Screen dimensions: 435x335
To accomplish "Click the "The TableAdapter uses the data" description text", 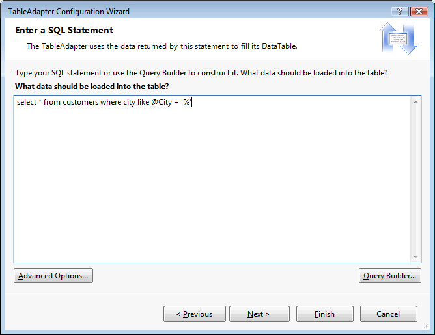I will [x=161, y=46].
